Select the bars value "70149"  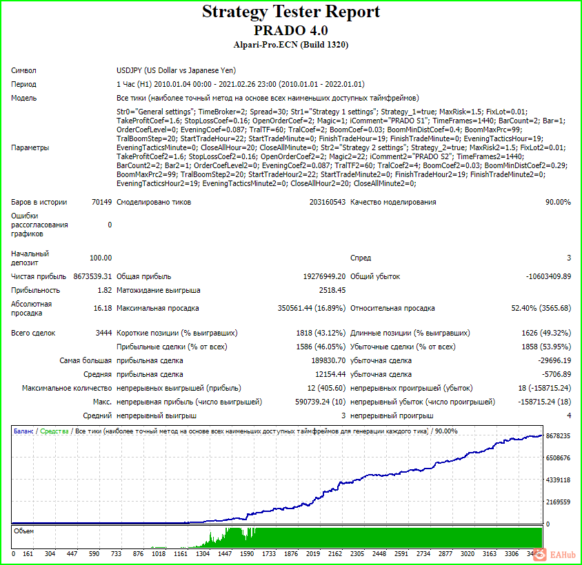(x=101, y=202)
